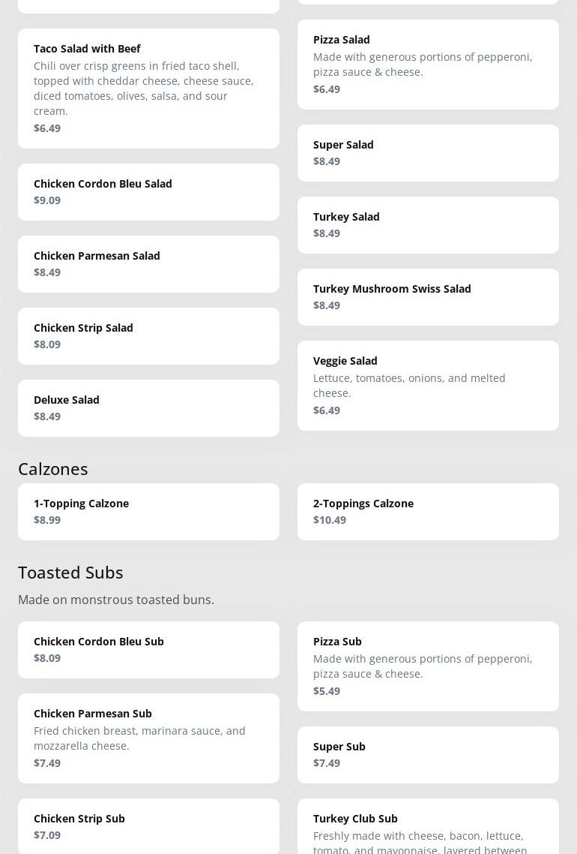Pick the Turkey Salad item
Screen dimensions: 577x854
coord(428,224)
